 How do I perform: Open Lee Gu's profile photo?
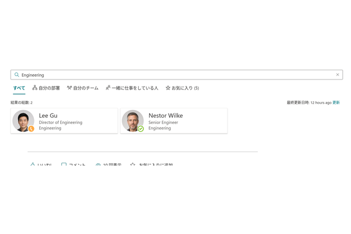click(x=23, y=121)
